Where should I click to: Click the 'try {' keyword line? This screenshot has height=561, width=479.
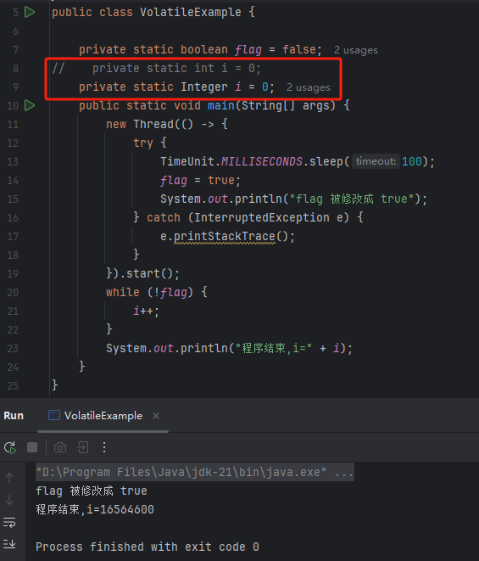(x=150, y=143)
